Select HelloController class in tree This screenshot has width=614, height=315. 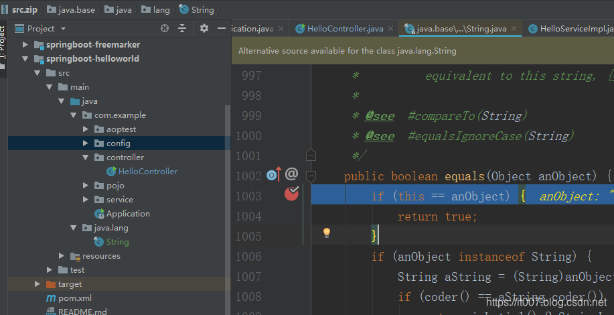click(x=142, y=172)
